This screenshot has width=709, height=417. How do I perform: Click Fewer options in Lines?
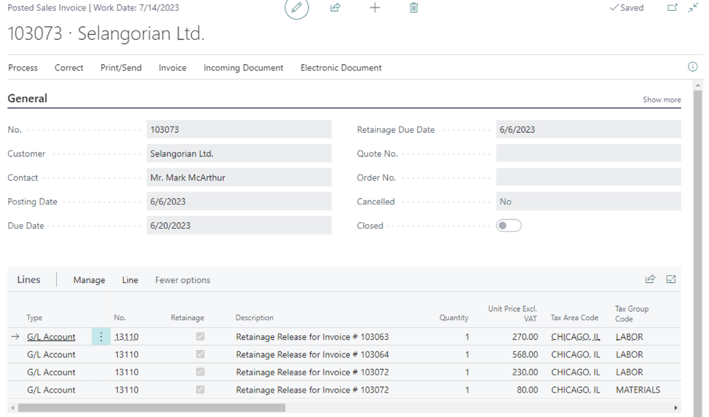pyautogui.click(x=182, y=280)
